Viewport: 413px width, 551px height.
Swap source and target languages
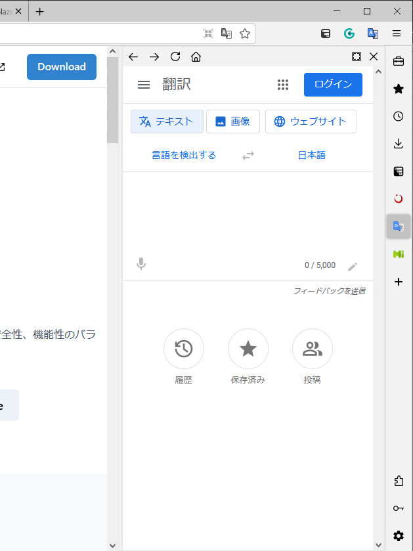point(248,156)
